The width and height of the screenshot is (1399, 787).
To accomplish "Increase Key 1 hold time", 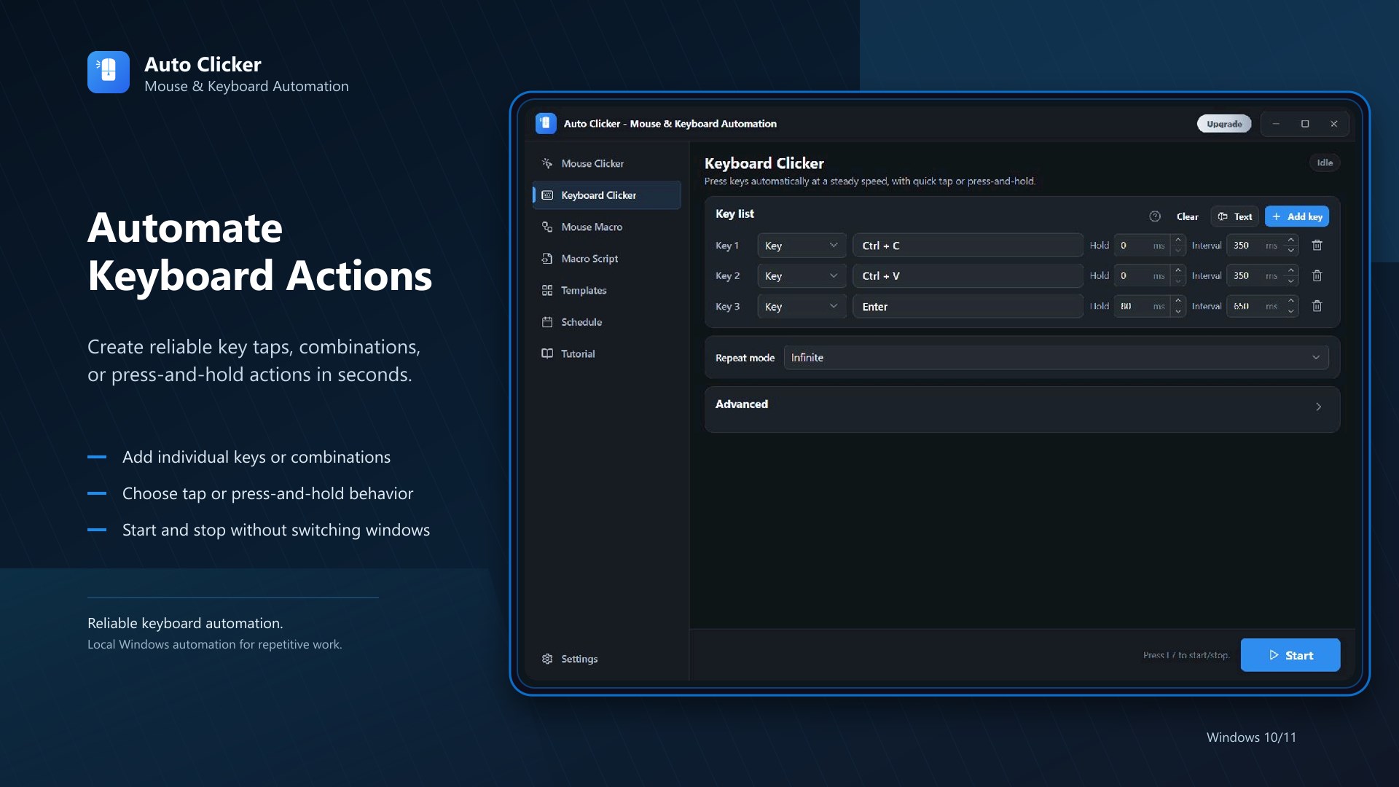I will click(1178, 240).
